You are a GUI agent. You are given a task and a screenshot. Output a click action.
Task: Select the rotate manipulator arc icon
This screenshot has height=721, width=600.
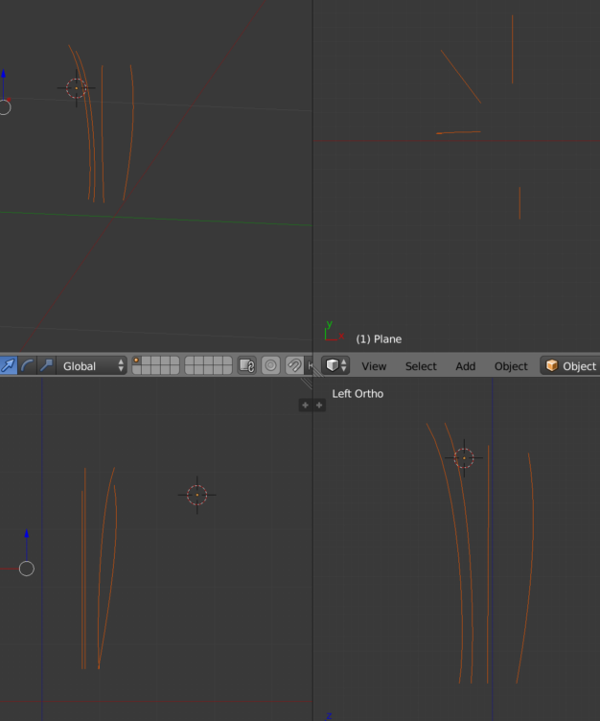click(x=27, y=365)
